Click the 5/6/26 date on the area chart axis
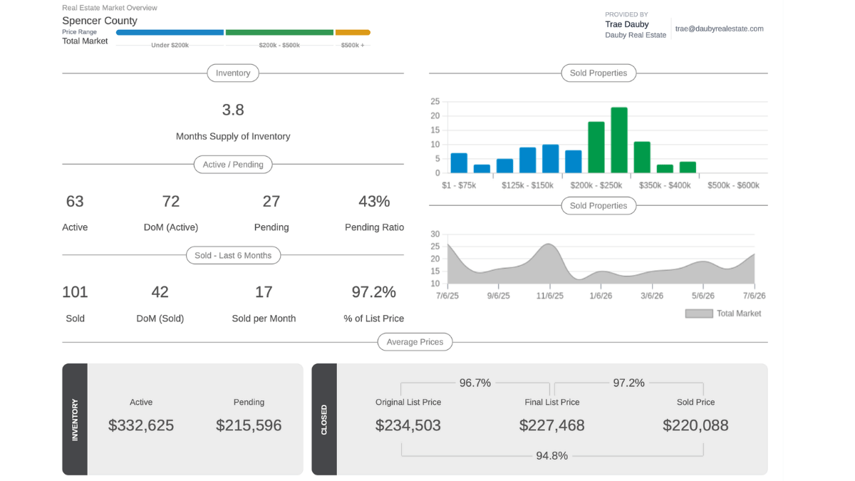The height and width of the screenshot is (481, 855). (x=703, y=296)
